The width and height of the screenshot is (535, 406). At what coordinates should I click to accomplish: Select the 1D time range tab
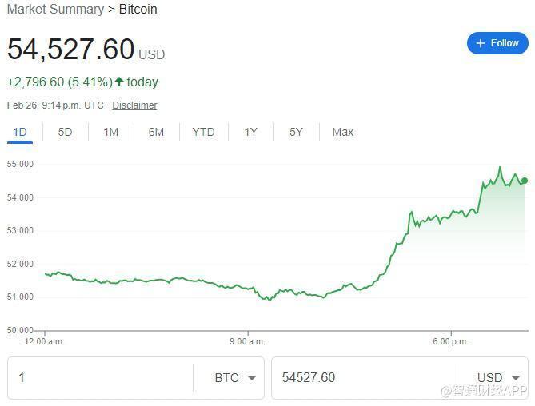click(x=20, y=132)
